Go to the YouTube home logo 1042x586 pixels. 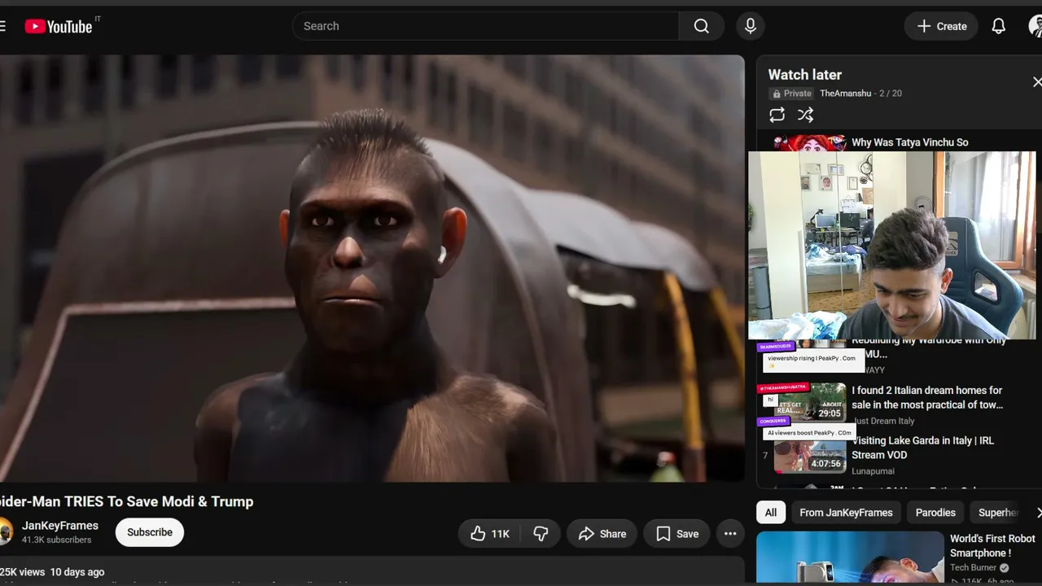[59, 26]
